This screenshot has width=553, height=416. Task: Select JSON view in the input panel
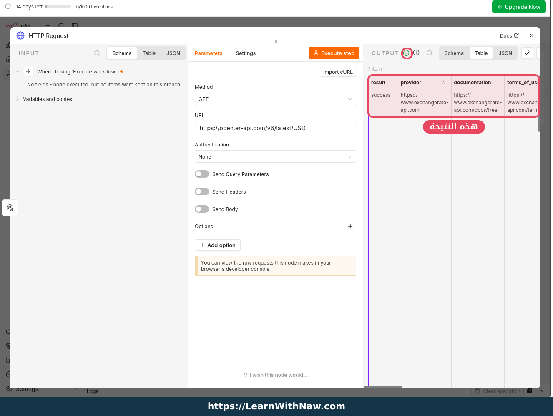point(173,53)
